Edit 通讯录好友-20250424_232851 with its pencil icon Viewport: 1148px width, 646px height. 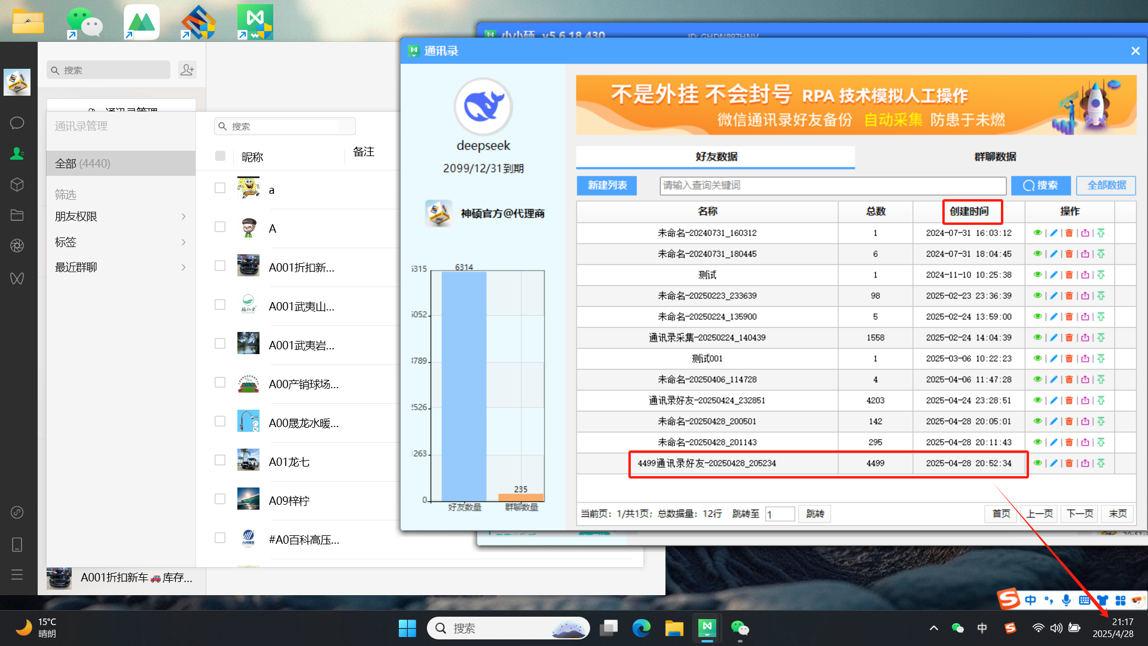(x=1054, y=401)
